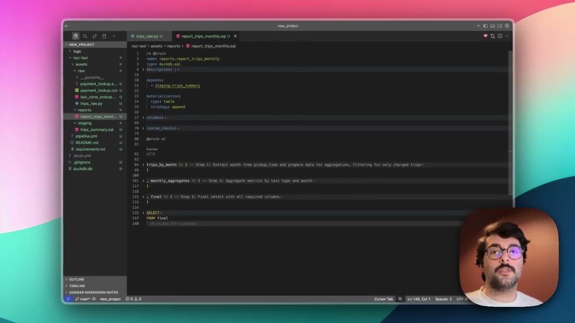Toggle the primary sidebar layout icon

pos(486,26)
